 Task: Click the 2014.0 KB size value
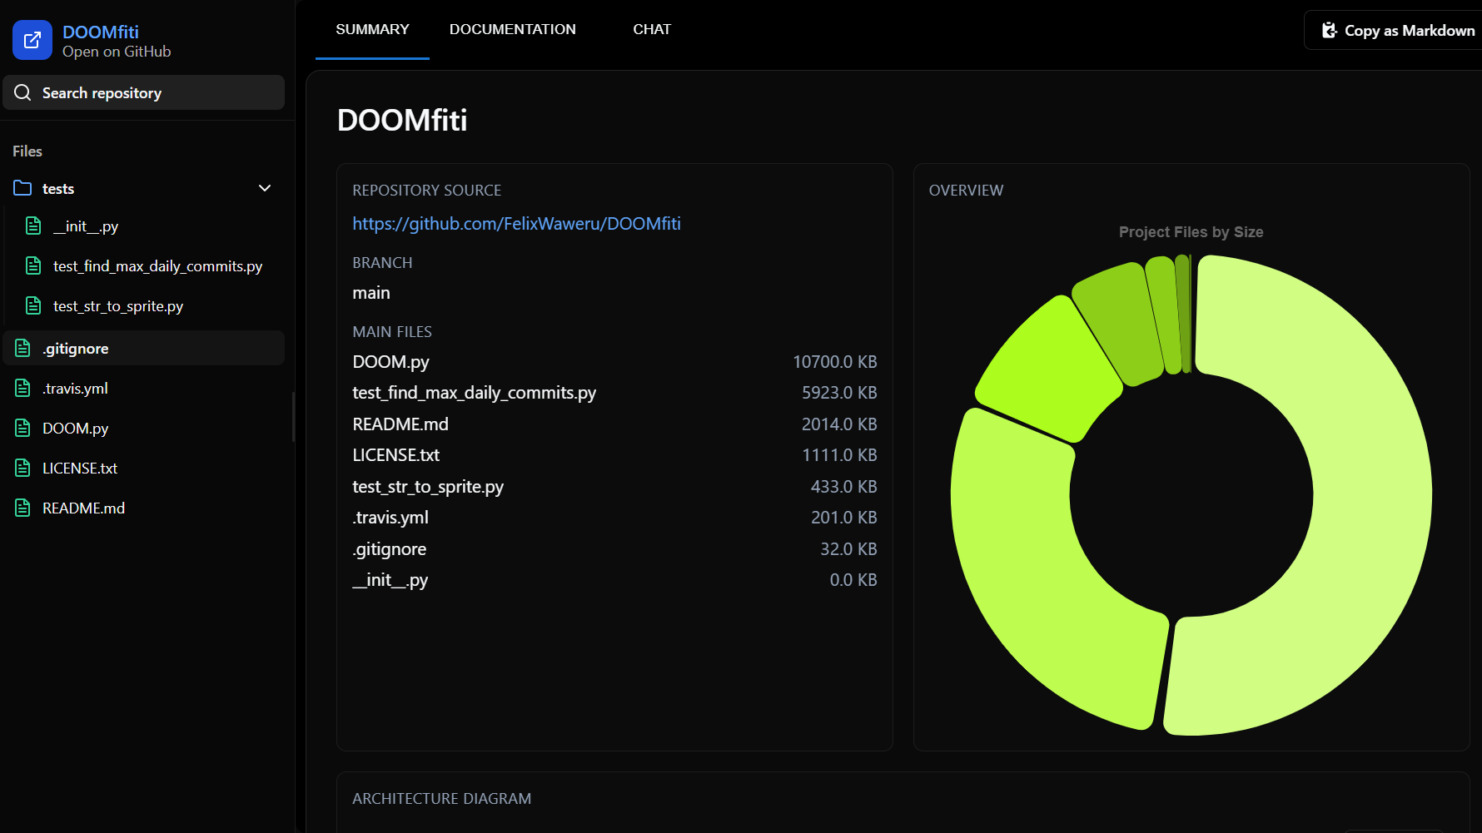coord(839,424)
